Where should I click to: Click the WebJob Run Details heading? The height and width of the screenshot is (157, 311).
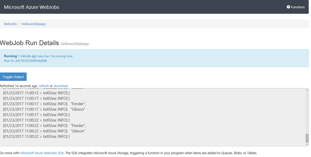point(29,43)
